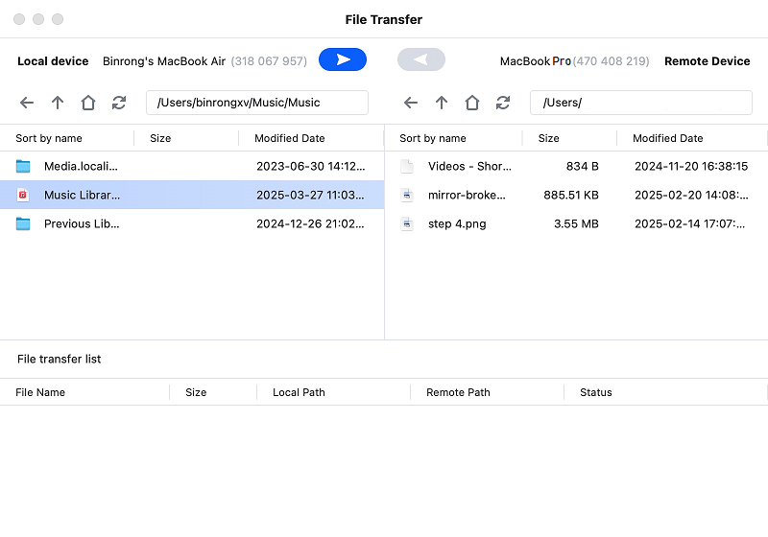
Task: Go up one folder in remote pane
Action: pos(442,103)
